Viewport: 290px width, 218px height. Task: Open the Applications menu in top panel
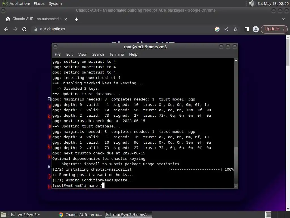pyautogui.click(x=20, y=3)
